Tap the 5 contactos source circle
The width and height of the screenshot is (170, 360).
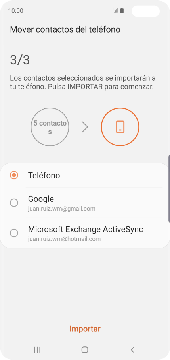[x=50, y=127]
